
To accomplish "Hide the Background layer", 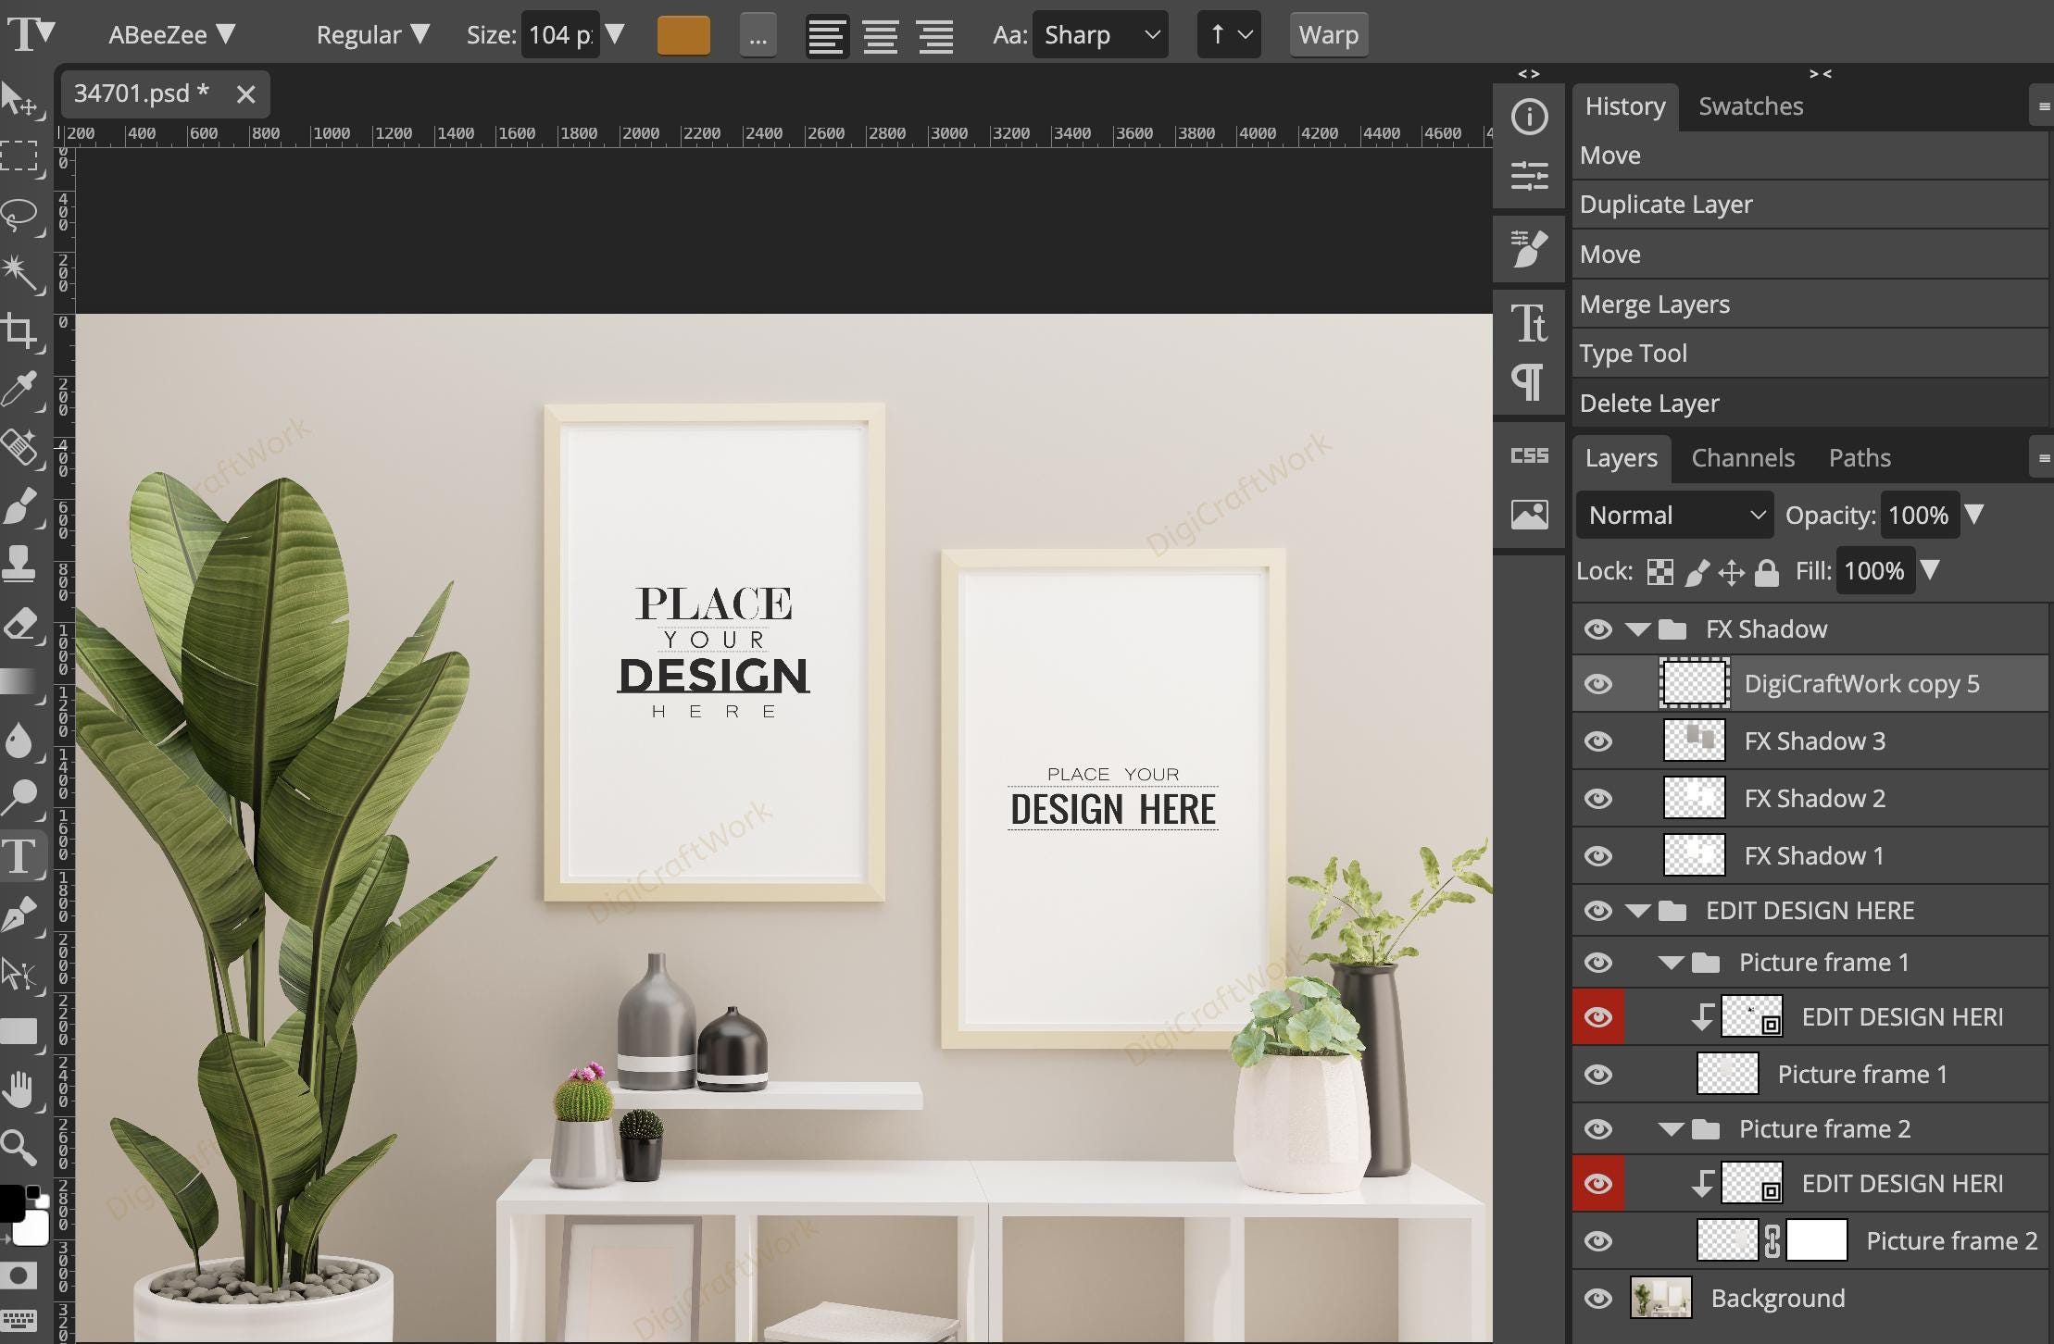I will (x=1598, y=1299).
